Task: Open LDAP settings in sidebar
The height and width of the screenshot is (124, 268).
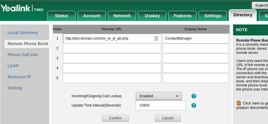Action: 13,66
